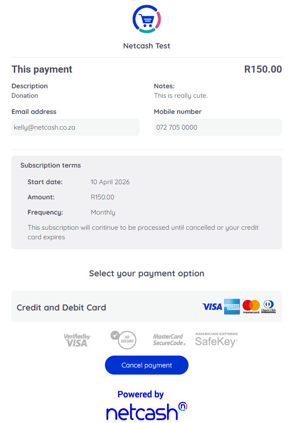Click the MasterCard SecureCode badge

(169, 339)
